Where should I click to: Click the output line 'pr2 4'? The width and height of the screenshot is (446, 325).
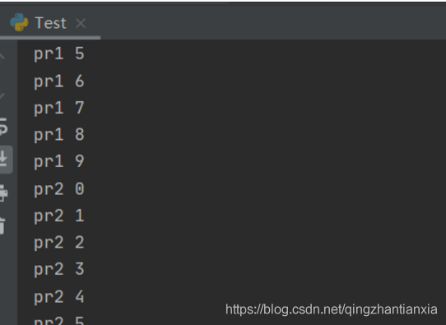coord(59,296)
